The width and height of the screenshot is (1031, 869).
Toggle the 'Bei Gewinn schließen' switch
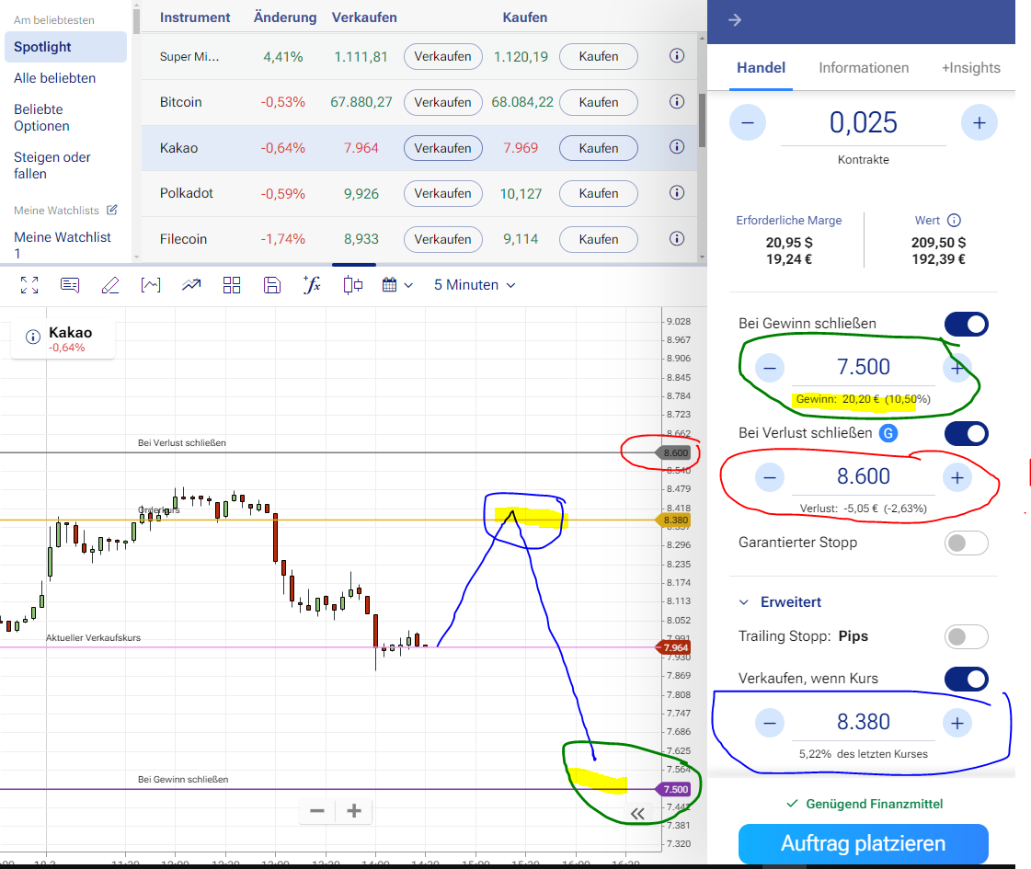(x=966, y=324)
